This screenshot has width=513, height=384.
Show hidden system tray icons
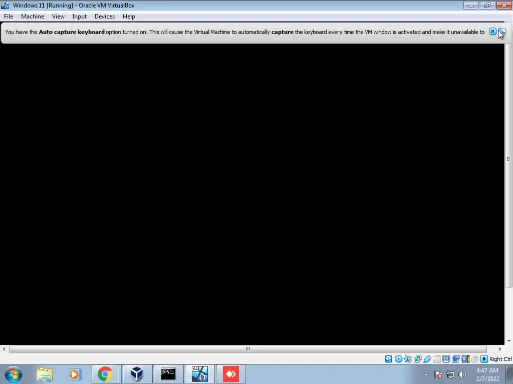pyautogui.click(x=426, y=374)
